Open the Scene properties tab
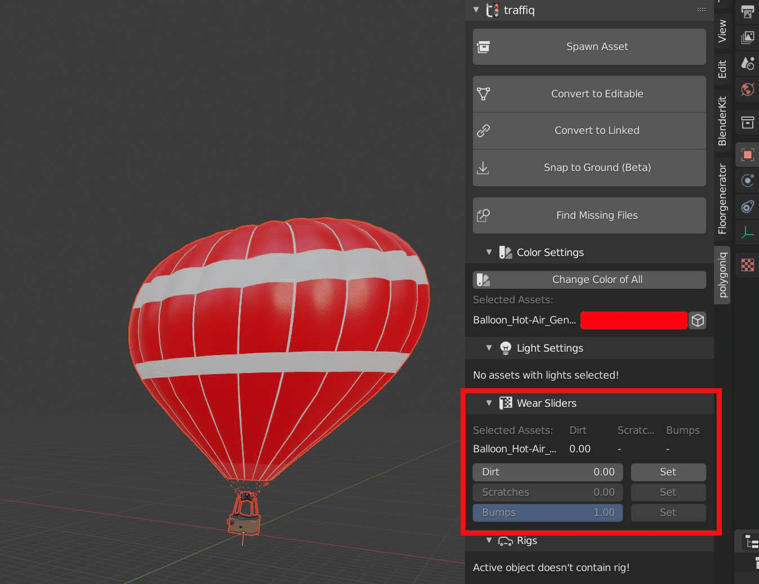The image size is (759, 584). (x=748, y=64)
